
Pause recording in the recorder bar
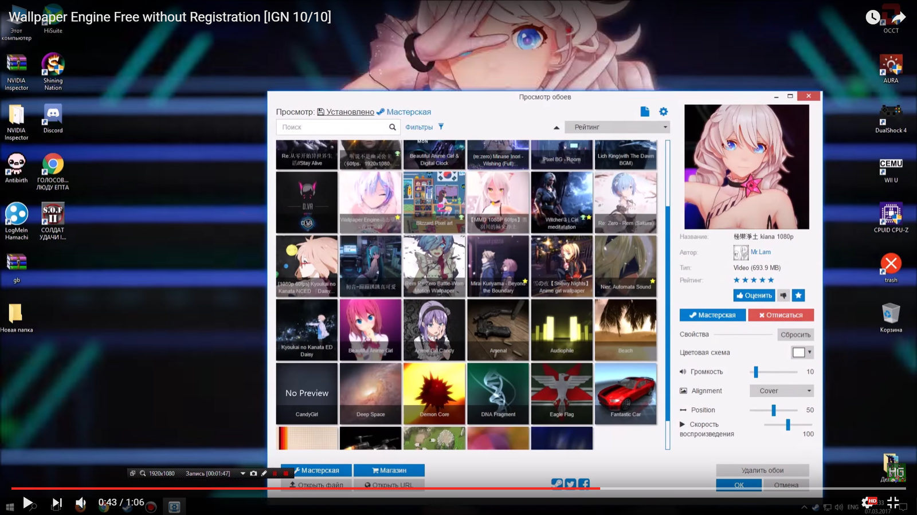point(275,474)
